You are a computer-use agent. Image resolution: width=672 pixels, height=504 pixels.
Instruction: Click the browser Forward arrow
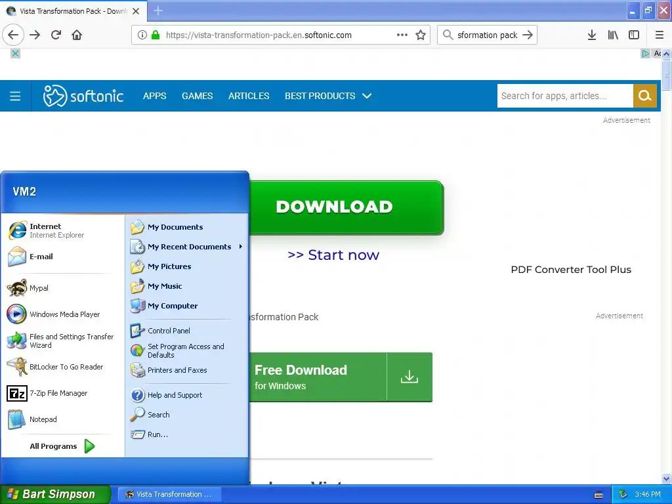[x=35, y=35]
